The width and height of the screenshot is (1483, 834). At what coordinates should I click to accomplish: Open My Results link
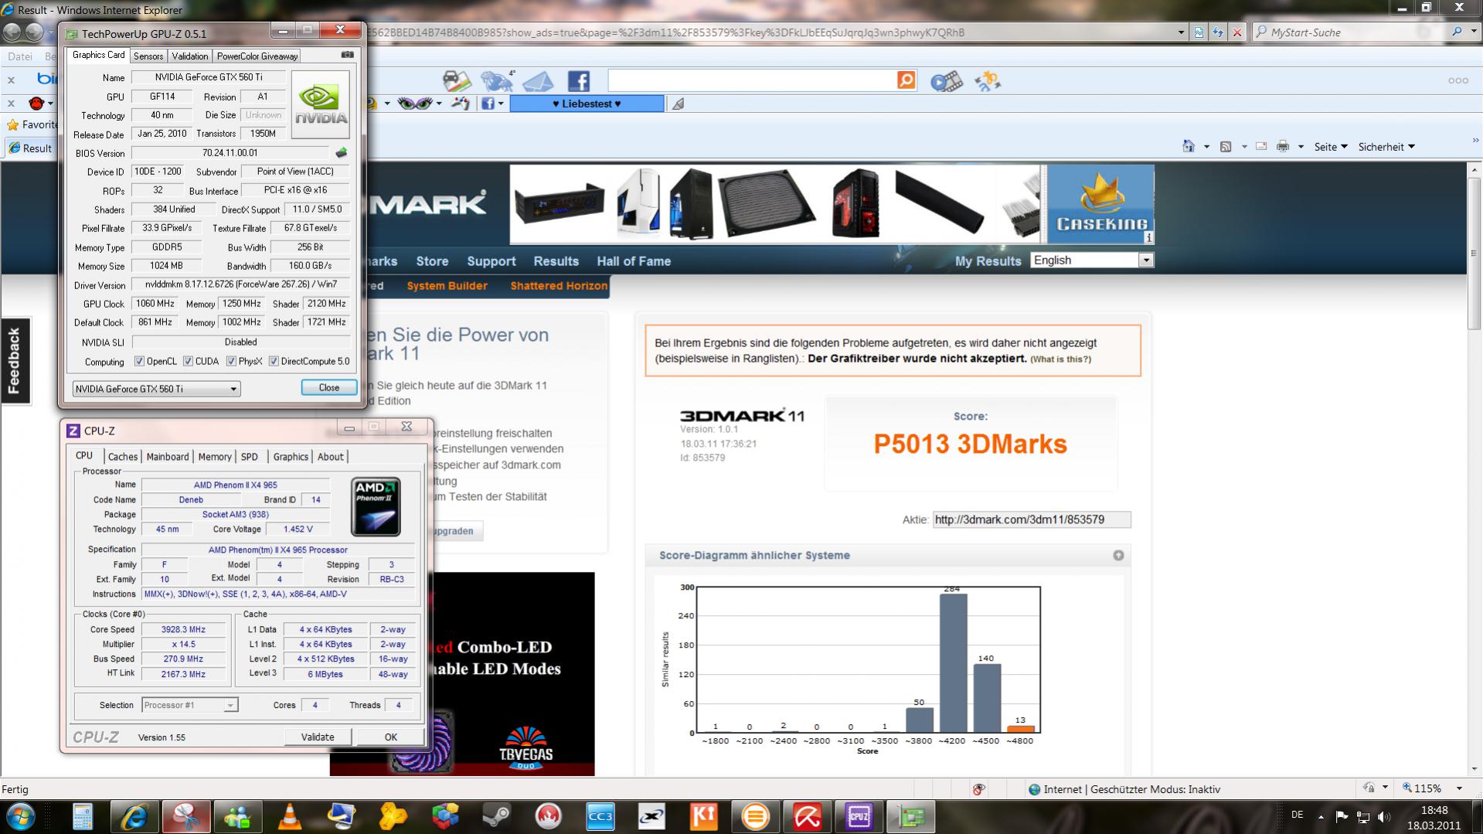[x=988, y=261]
